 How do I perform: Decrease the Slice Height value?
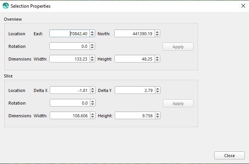pyautogui.click(x=157, y=117)
